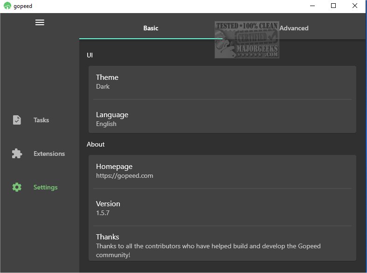Open the Tasks sidebar label
Screen dimensions: 367x273
[41, 120]
